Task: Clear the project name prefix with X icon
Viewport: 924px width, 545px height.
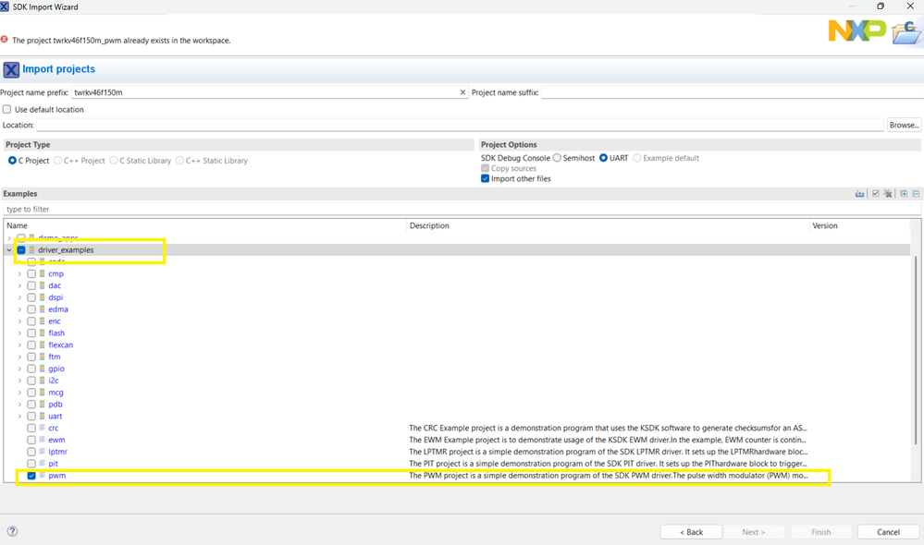Action: click(x=462, y=92)
